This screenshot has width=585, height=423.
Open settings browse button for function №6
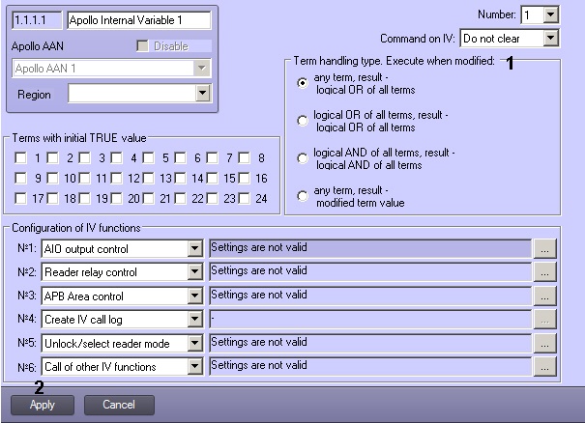[544, 367]
